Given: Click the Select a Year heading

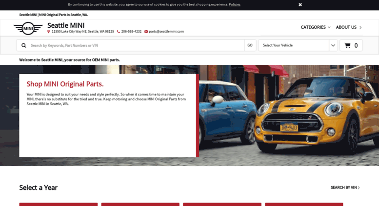Looking at the screenshot, I should click(38, 187).
